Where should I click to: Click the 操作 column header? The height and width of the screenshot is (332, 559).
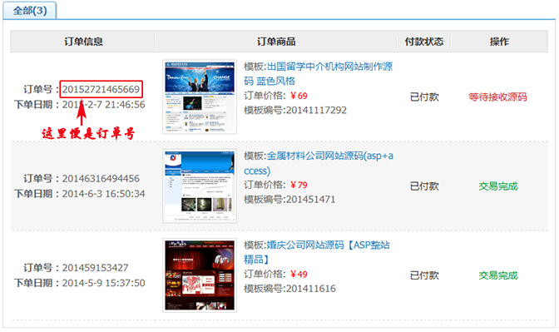pyautogui.click(x=499, y=42)
